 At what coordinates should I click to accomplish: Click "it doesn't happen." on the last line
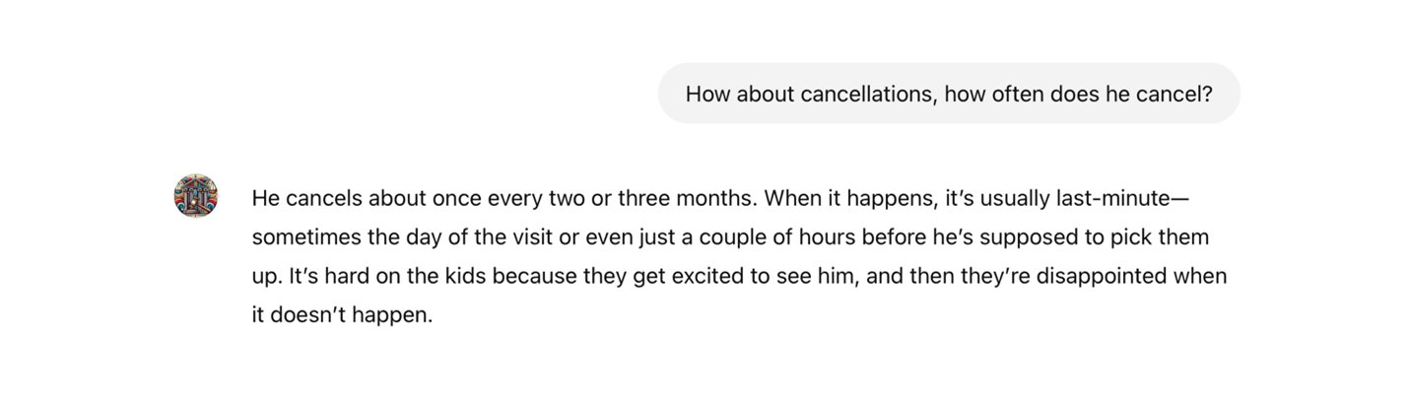click(x=342, y=316)
